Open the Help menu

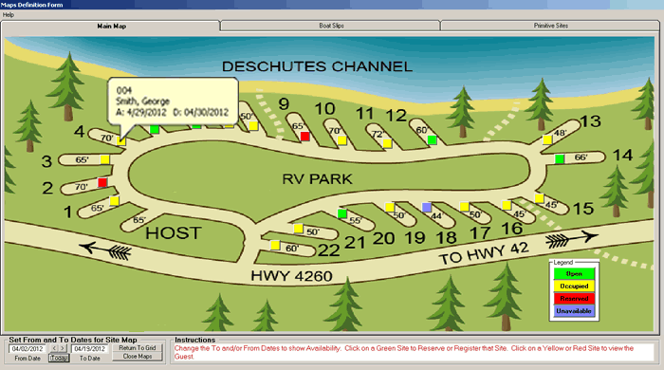9,15
